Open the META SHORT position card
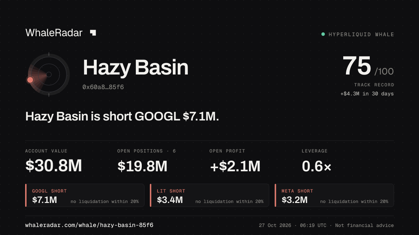The height and width of the screenshot is (235, 419). pyautogui.click(x=335, y=195)
